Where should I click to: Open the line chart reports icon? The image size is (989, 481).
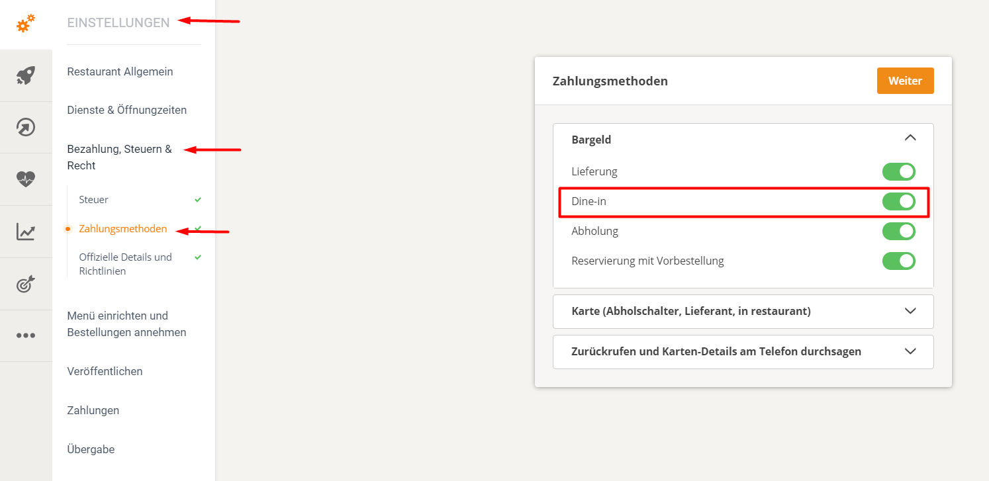point(26,232)
